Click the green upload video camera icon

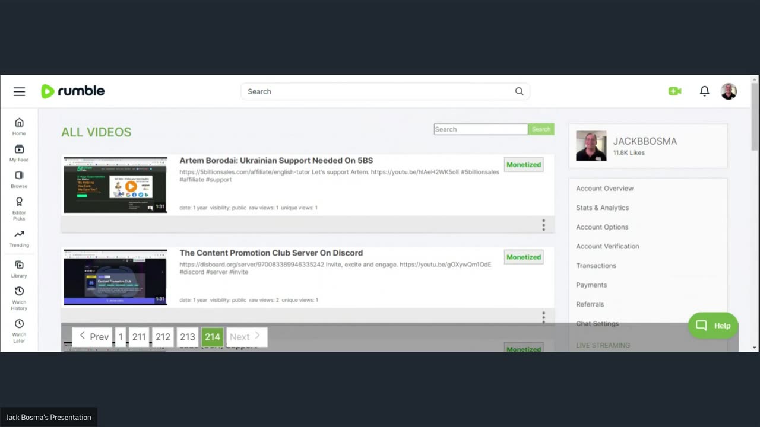tap(674, 91)
